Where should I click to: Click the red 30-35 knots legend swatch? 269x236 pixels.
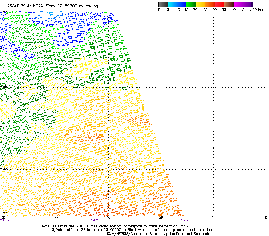[x=220, y=4]
